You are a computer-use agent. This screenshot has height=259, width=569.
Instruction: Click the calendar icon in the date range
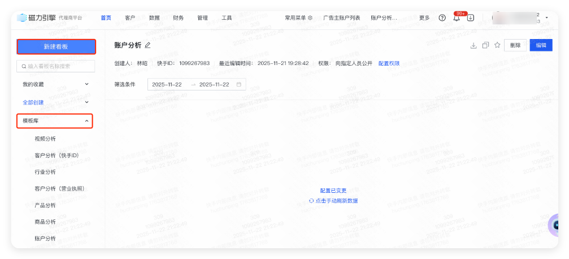pyautogui.click(x=239, y=84)
